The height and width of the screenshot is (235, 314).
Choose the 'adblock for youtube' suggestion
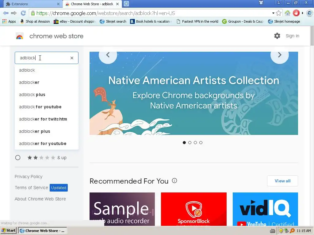[x=47, y=107]
